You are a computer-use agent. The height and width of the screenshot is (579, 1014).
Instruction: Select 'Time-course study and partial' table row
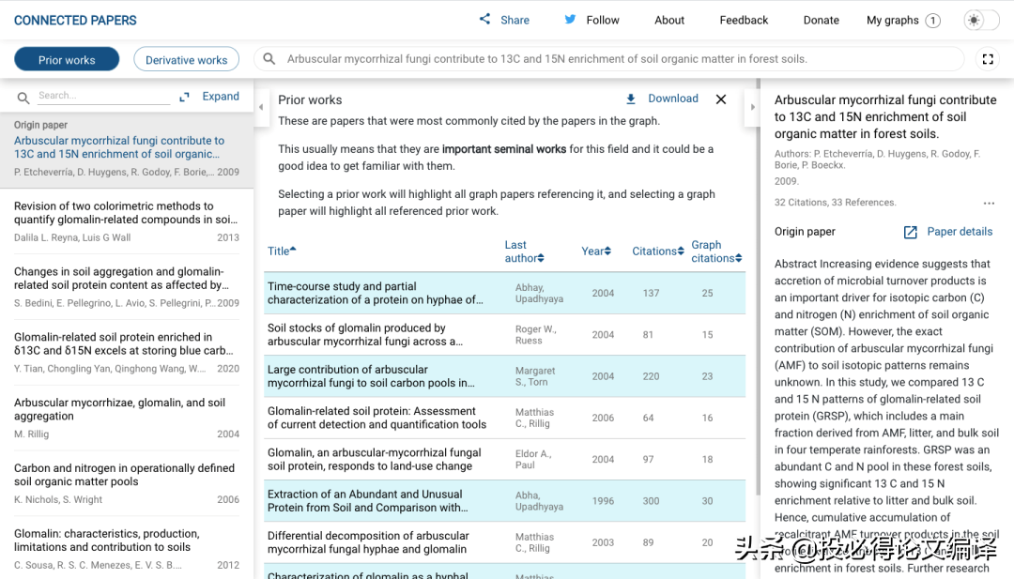pos(504,293)
